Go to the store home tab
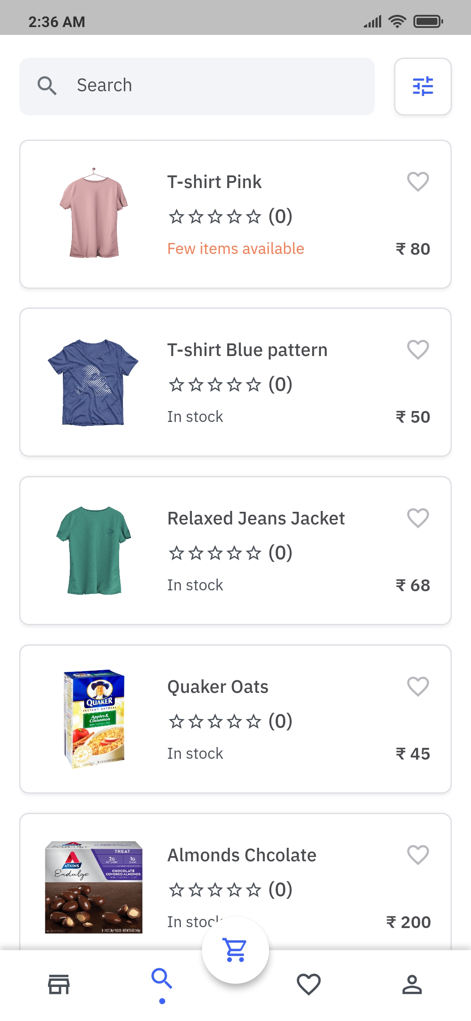 tap(59, 985)
